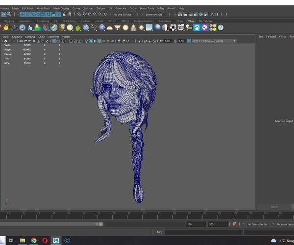Click the V-Ray mesh light wireframe sphere icon
The width and height of the screenshot is (294, 245).
(x=70, y=28)
